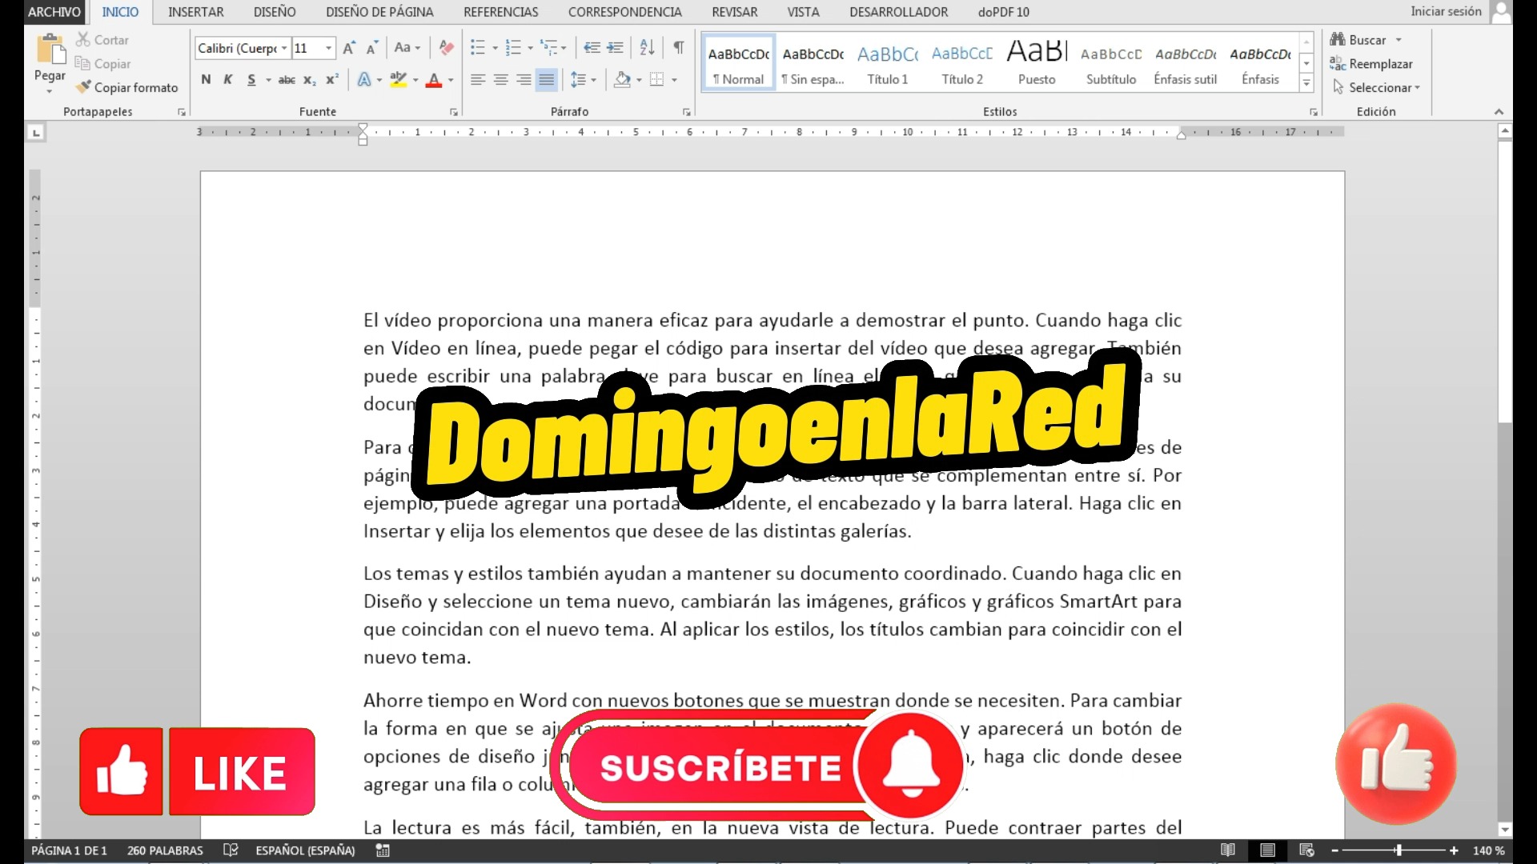The height and width of the screenshot is (864, 1537).
Task: Click bullets list icon
Action: [478, 48]
